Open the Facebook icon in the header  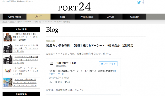pyautogui.click(x=143, y=2)
